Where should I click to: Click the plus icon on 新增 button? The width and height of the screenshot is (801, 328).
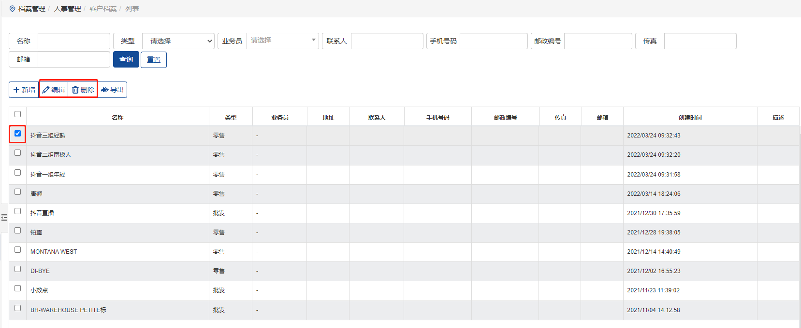[16, 90]
